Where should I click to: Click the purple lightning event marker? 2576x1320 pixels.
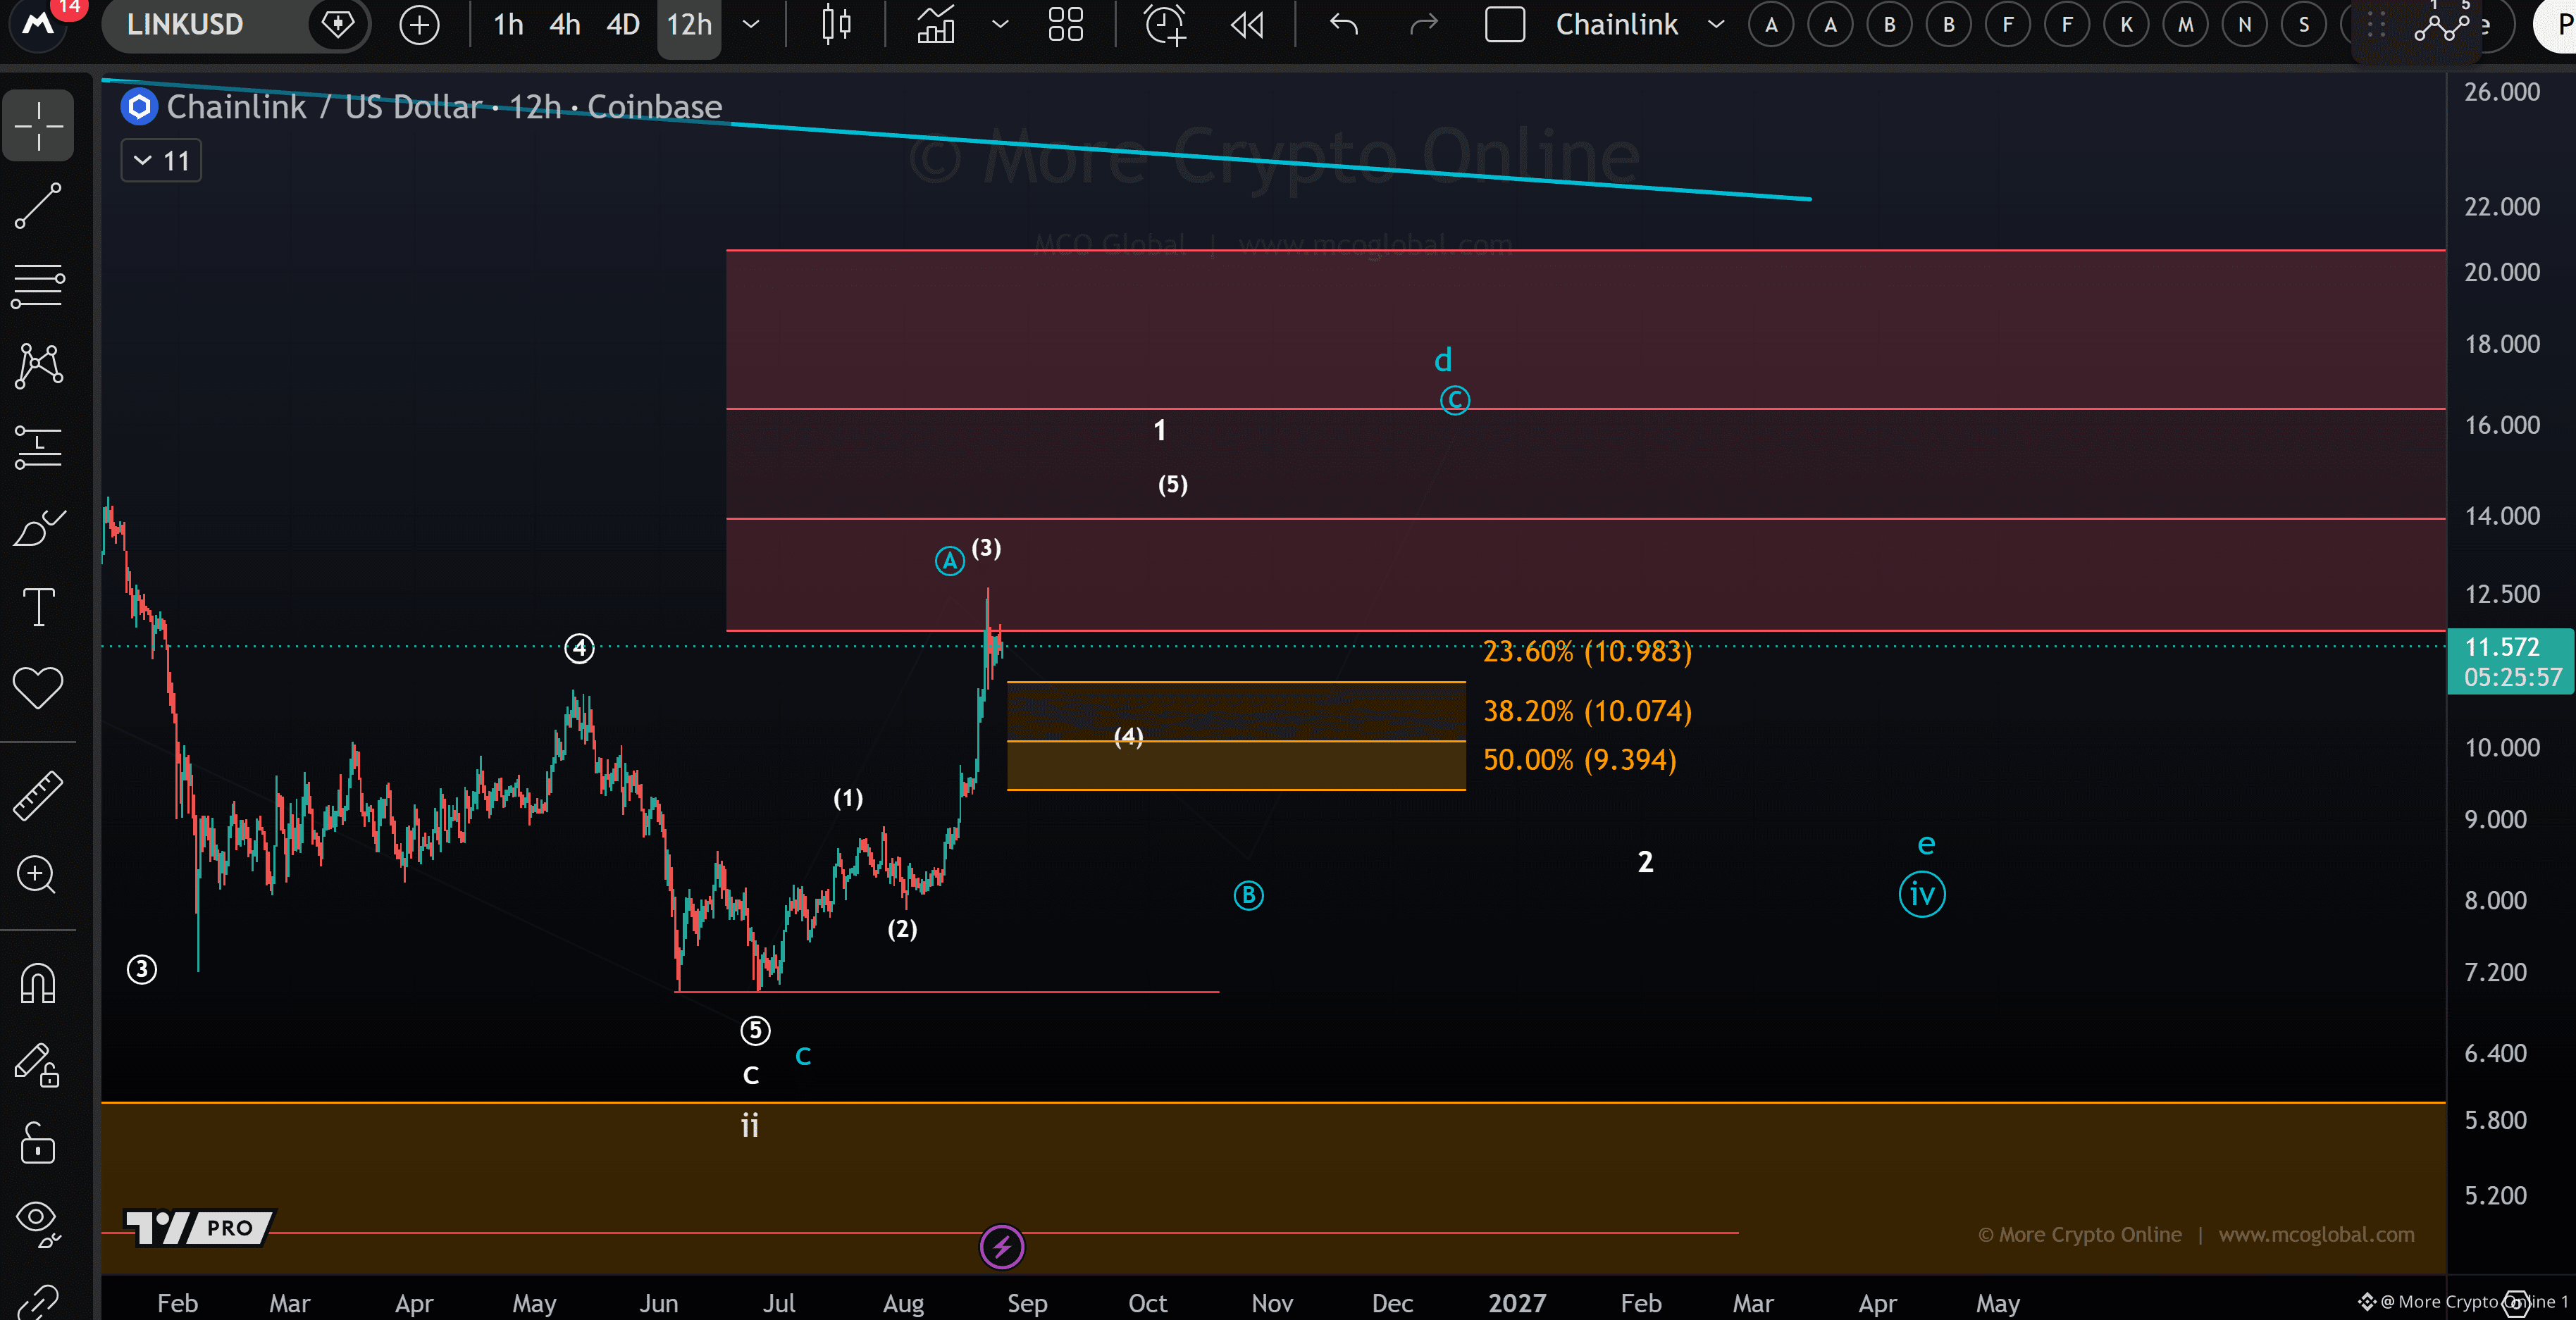pyautogui.click(x=1002, y=1246)
